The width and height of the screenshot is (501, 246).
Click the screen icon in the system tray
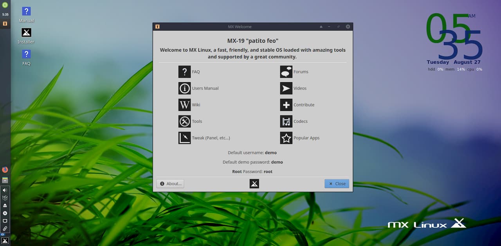(x=5, y=221)
